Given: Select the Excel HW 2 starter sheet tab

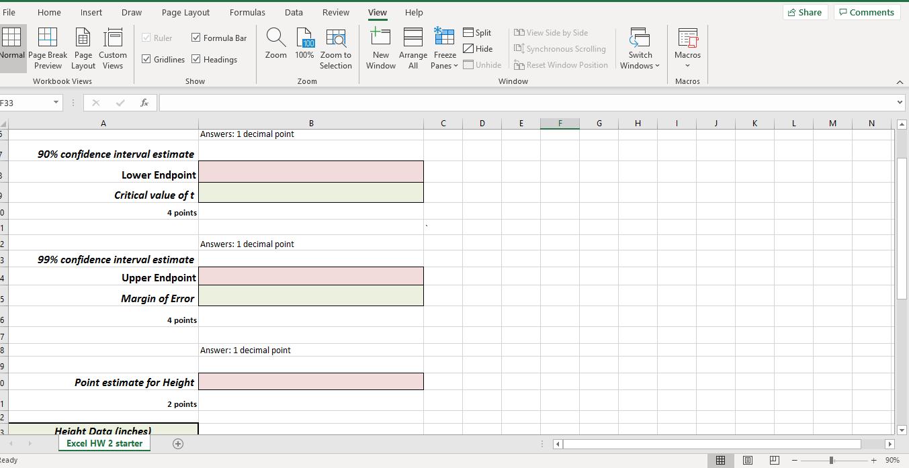Looking at the screenshot, I should tap(104, 444).
